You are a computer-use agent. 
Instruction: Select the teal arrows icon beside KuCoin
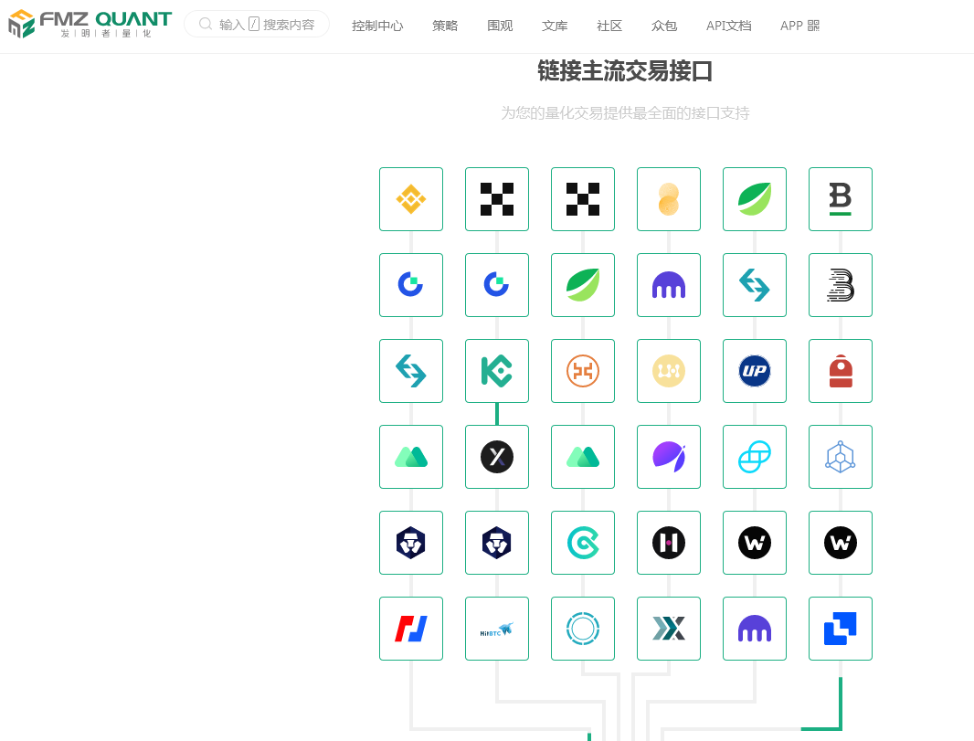point(411,371)
